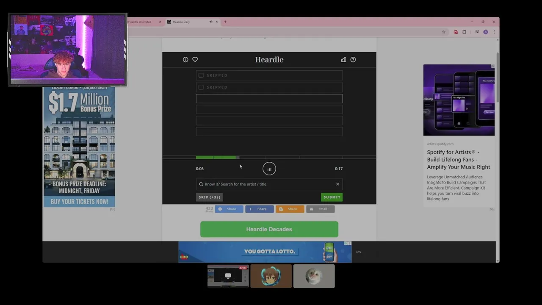Click the red extension icon in toolbar
The height and width of the screenshot is (305, 542).
pos(456,32)
